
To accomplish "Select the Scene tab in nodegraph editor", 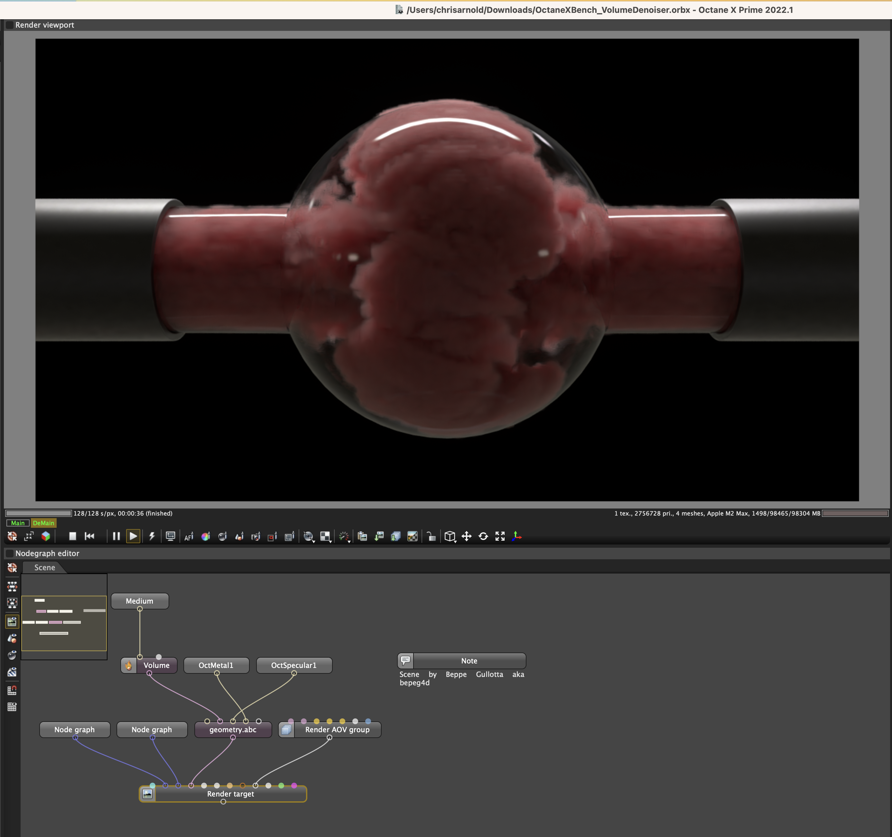I will pos(44,567).
